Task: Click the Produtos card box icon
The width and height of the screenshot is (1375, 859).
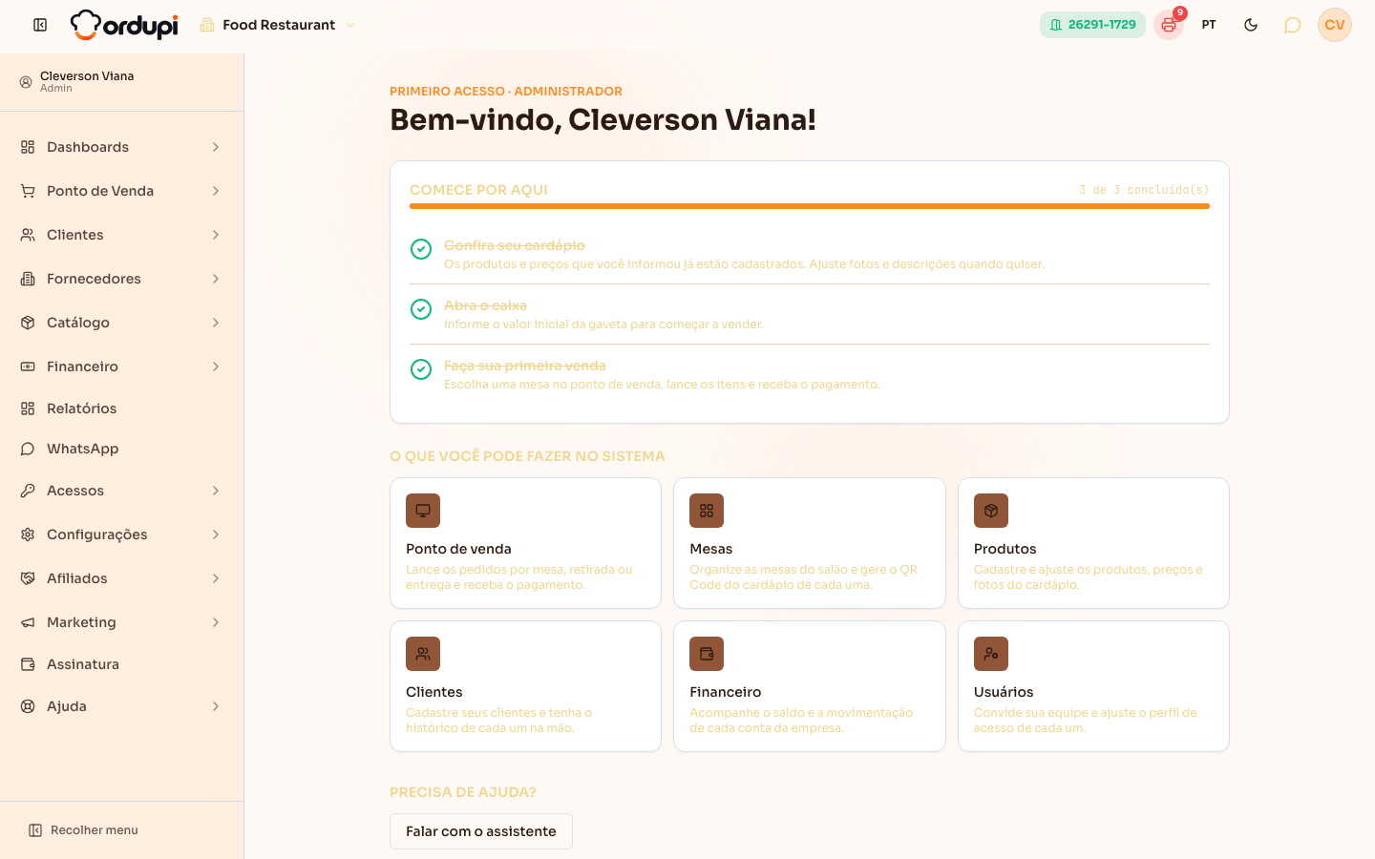Action: tap(991, 511)
